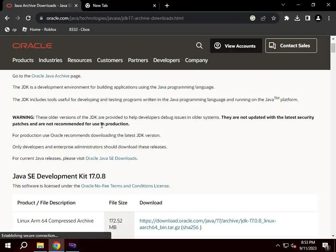Screen dimensions: 336x252
Task: Open Oracle No-Fee Terms and Conditions License
Action: [125, 186]
